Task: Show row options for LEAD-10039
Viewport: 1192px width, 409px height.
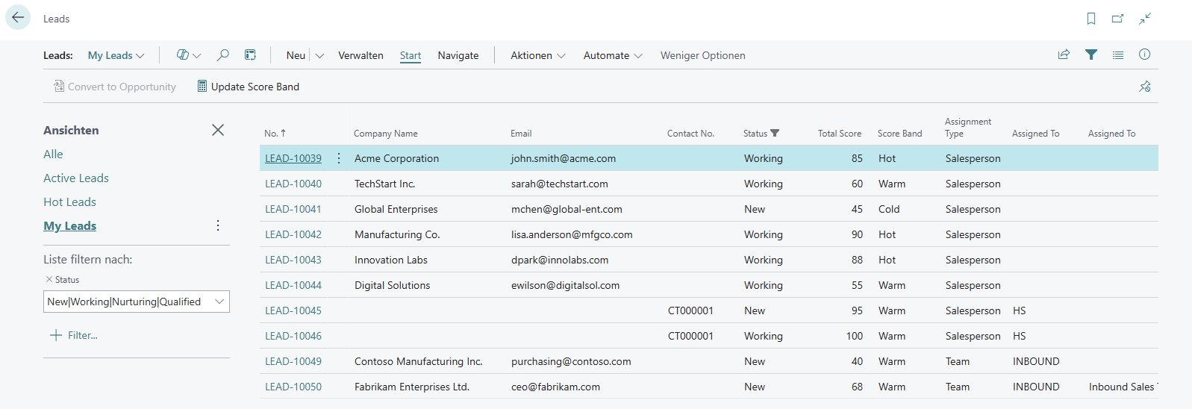Action: tap(339, 158)
